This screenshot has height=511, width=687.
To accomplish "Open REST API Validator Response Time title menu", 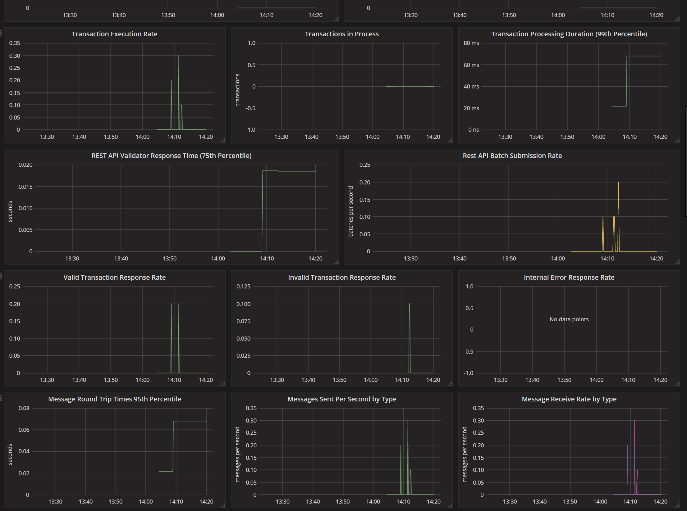I will point(171,156).
